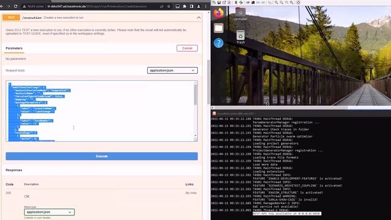Viewport: 391px width, 220px height.
Task: Go forward in the browser
Action: 9,6
